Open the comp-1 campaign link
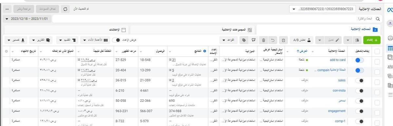Image resolution: width=393 pixels, height=126 pixels. pos(341,121)
